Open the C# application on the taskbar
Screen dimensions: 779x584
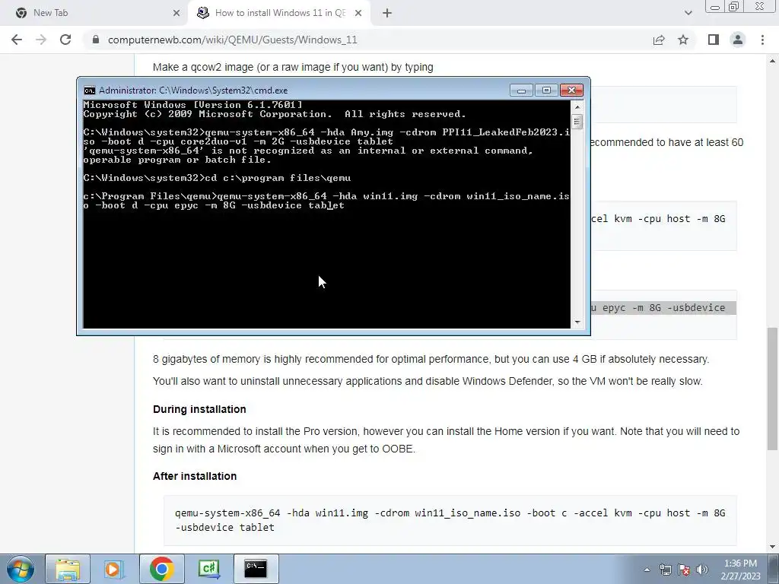click(x=208, y=569)
